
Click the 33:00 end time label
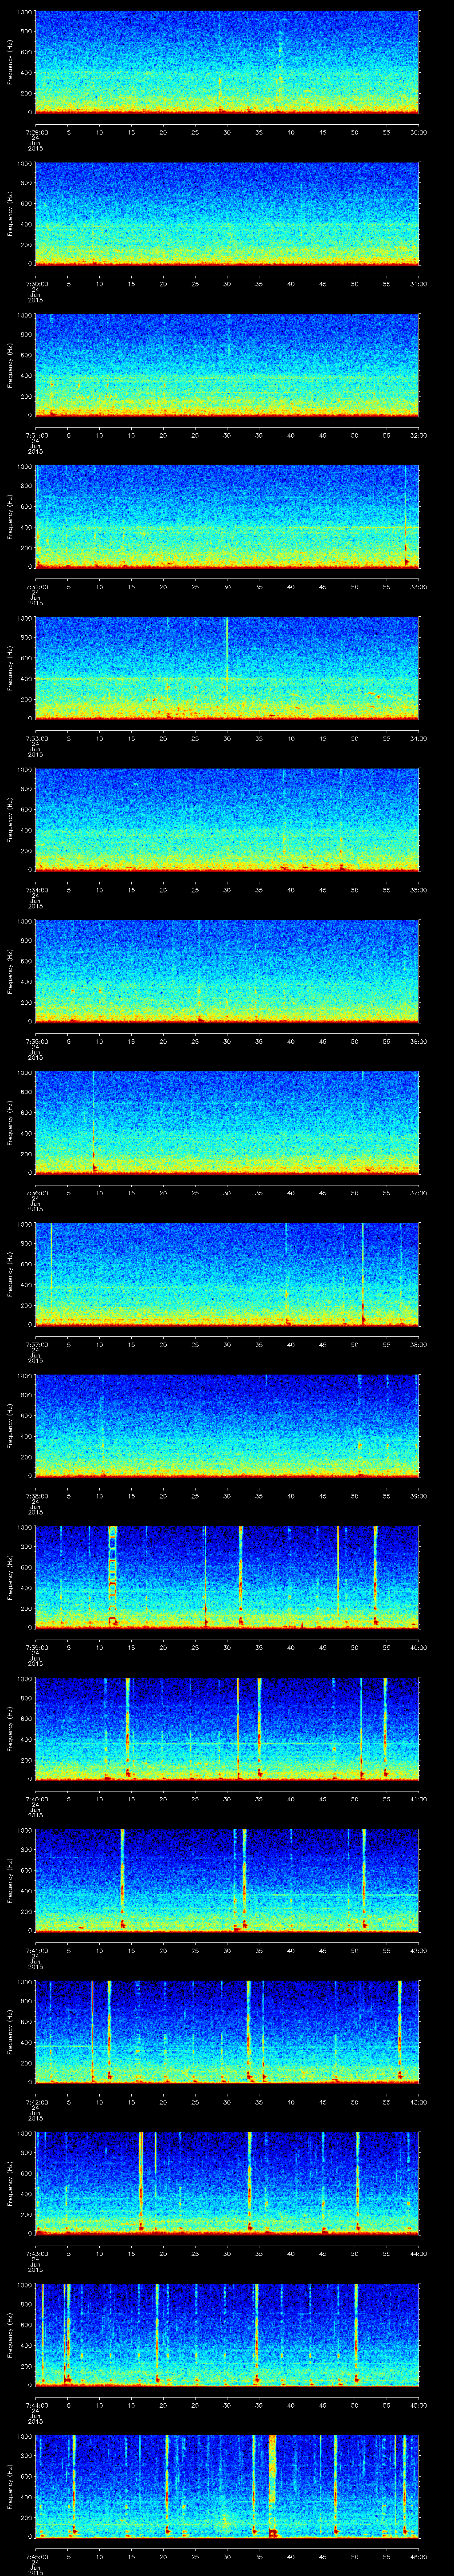pyautogui.click(x=419, y=586)
